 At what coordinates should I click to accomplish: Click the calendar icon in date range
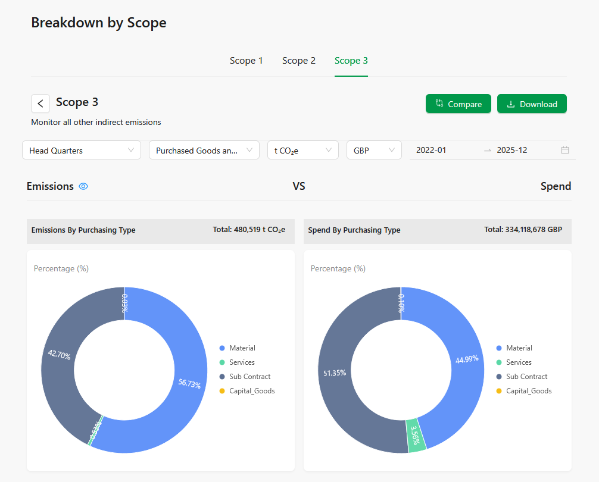565,150
